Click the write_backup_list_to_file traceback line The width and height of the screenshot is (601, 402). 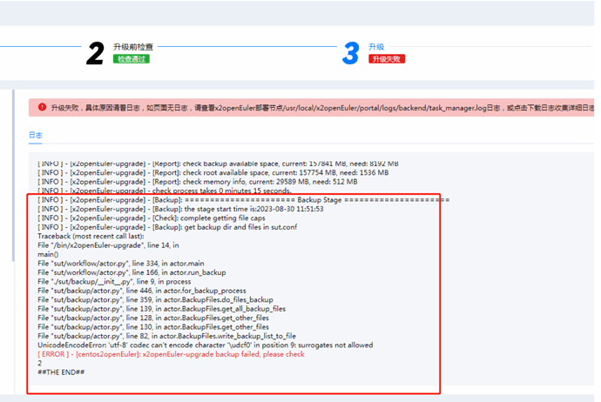[x=167, y=335]
